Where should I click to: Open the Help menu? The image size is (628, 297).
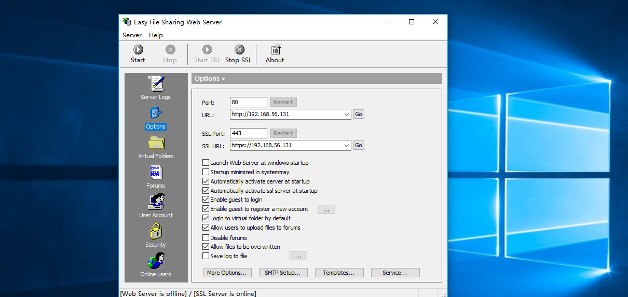156,35
